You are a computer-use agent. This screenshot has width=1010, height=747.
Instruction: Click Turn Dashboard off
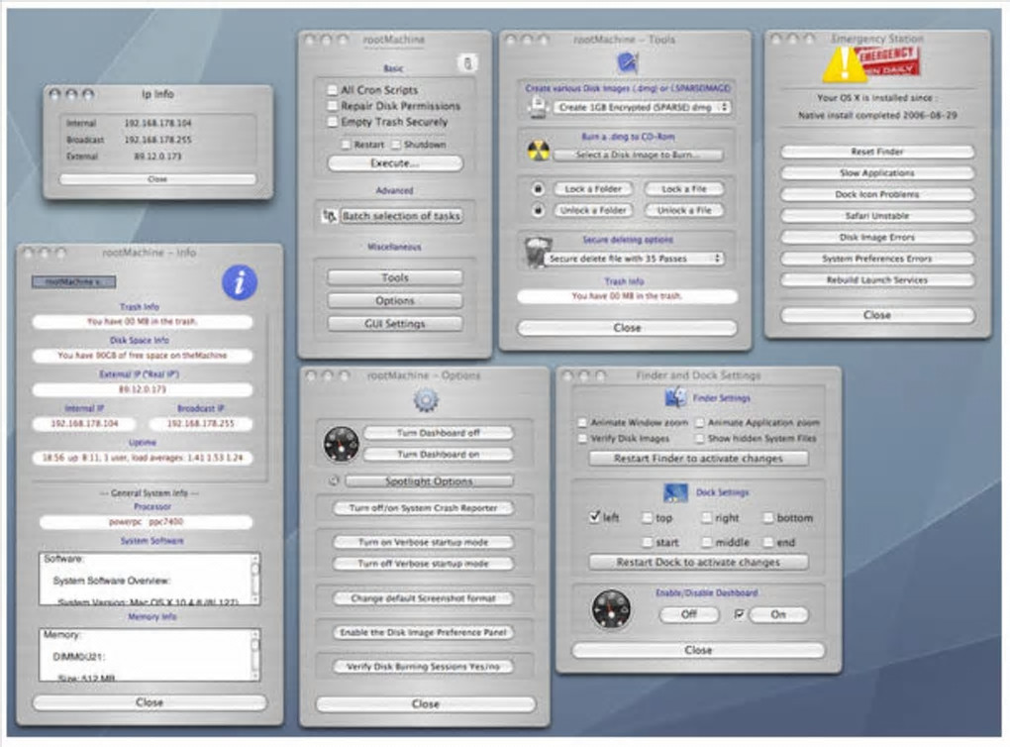pyautogui.click(x=438, y=433)
